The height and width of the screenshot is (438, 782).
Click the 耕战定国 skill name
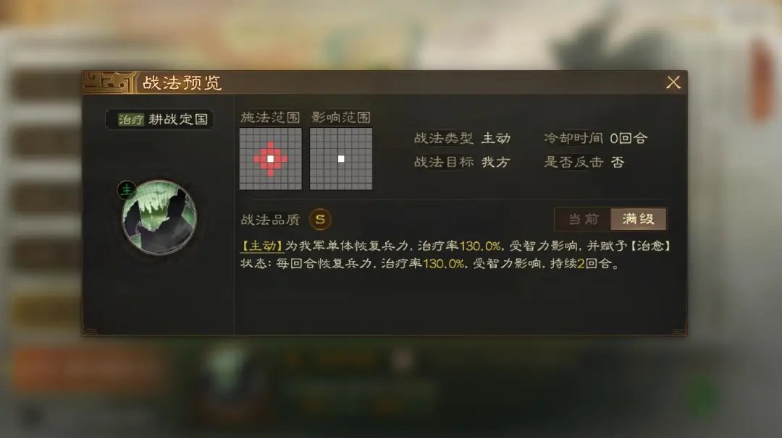[x=178, y=119]
